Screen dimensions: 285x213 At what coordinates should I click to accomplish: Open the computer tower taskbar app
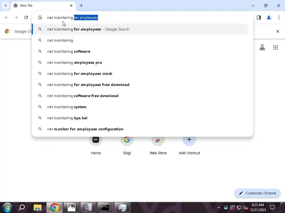pos(88,207)
